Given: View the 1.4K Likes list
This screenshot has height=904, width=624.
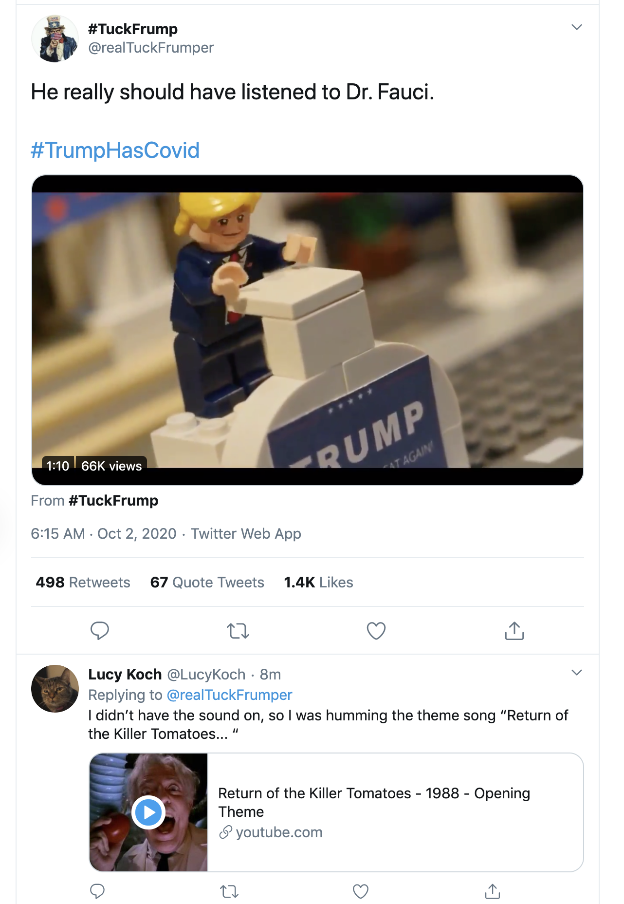Looking at the screenshot, I should (318, 583).
